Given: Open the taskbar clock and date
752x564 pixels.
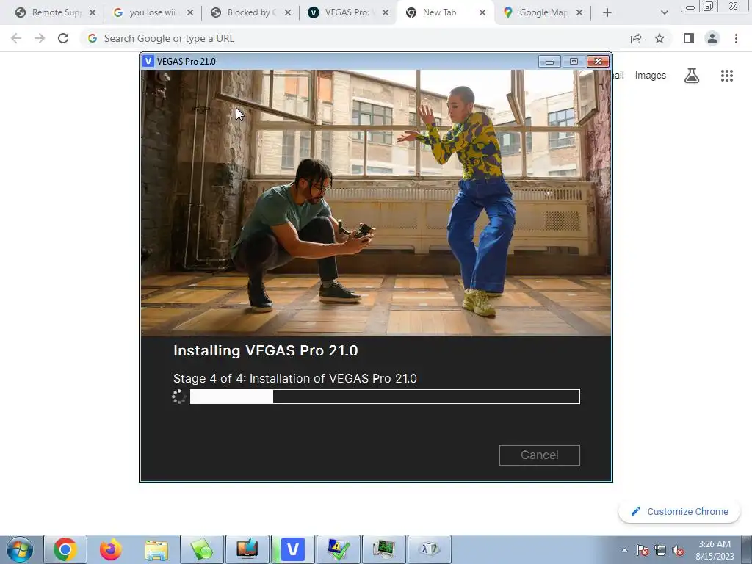Looking at the screenshot, I should click(715, 550).
